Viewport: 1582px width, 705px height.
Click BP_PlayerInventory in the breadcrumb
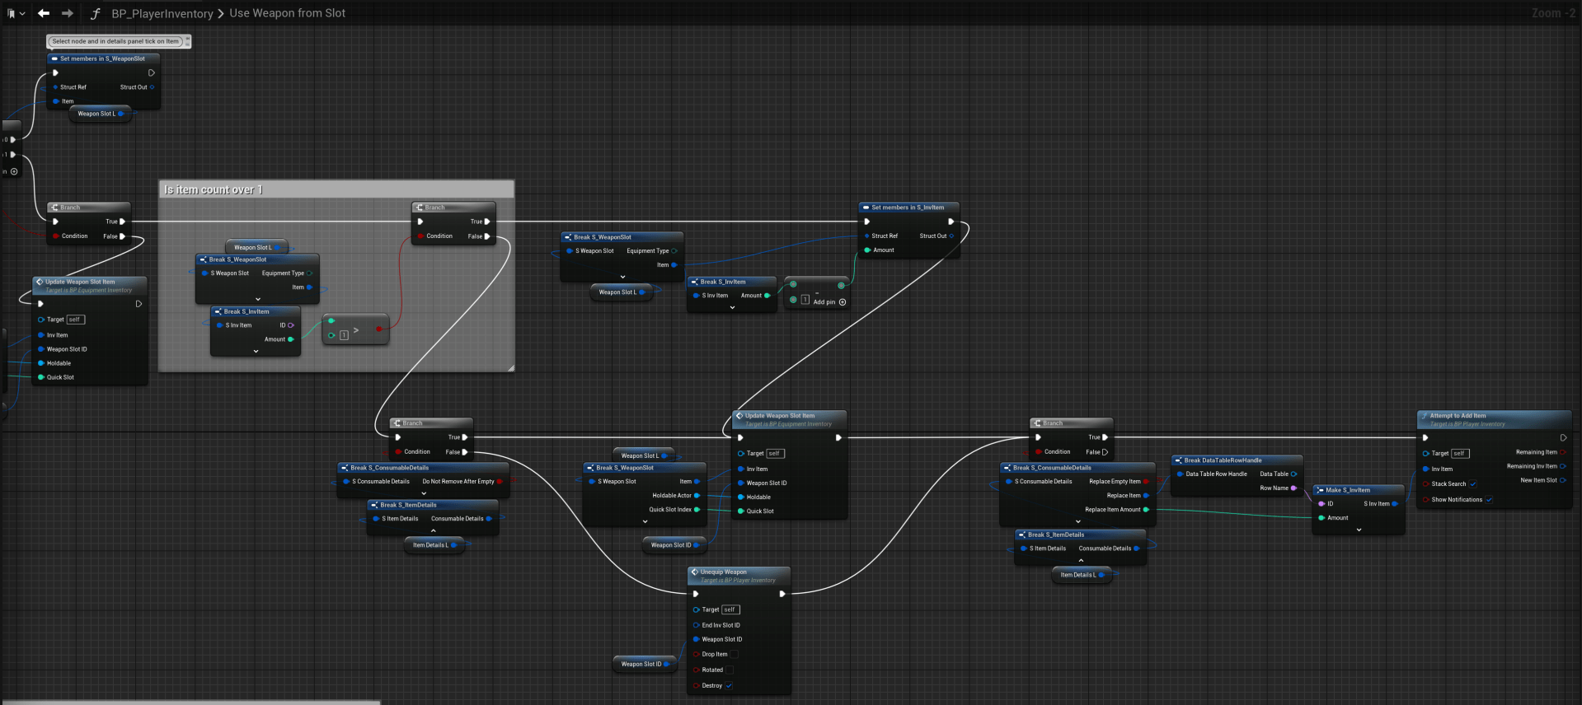(162, 14)
